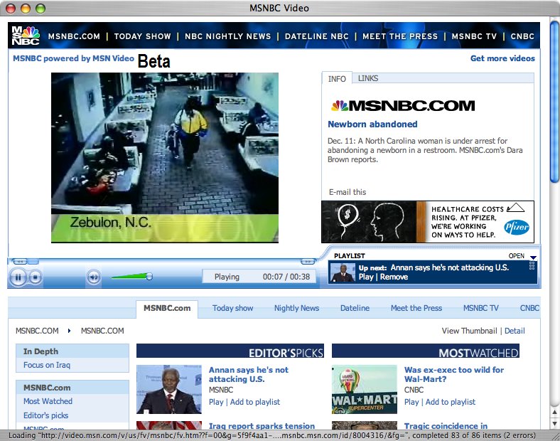Viewport: 560px width, 441px height.
Task: Open Tragic coincidence in headline
Action: pos(446,425)
